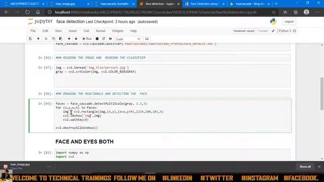Click the scrollbar down arrow
Screen dimensions: 324x182
pyautogui.click(x=322, y=159)
